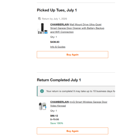Image resolution: width=140 pixels, height=140 pixels.
Task: Click 'Return by July 1, 2026' text
Action: tap(54, 19)
